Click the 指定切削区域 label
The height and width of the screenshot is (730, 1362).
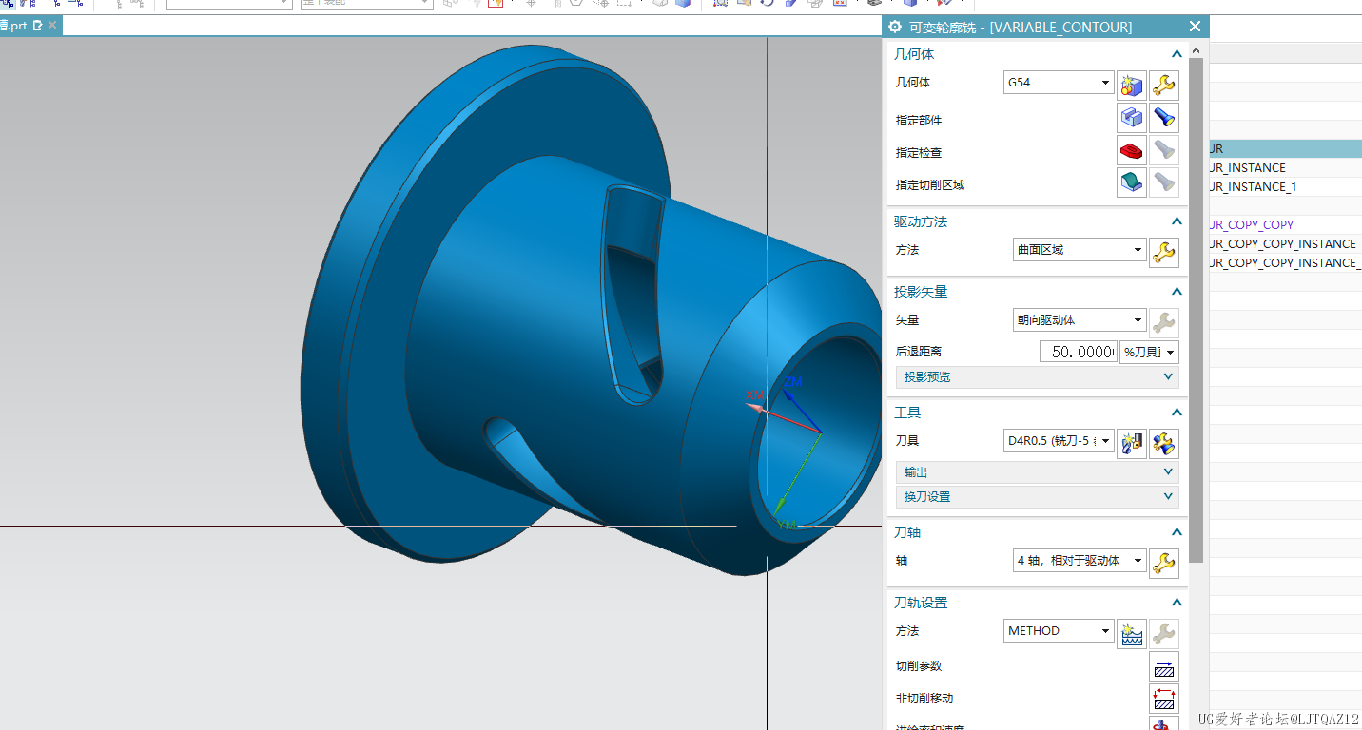pos(930,185)
